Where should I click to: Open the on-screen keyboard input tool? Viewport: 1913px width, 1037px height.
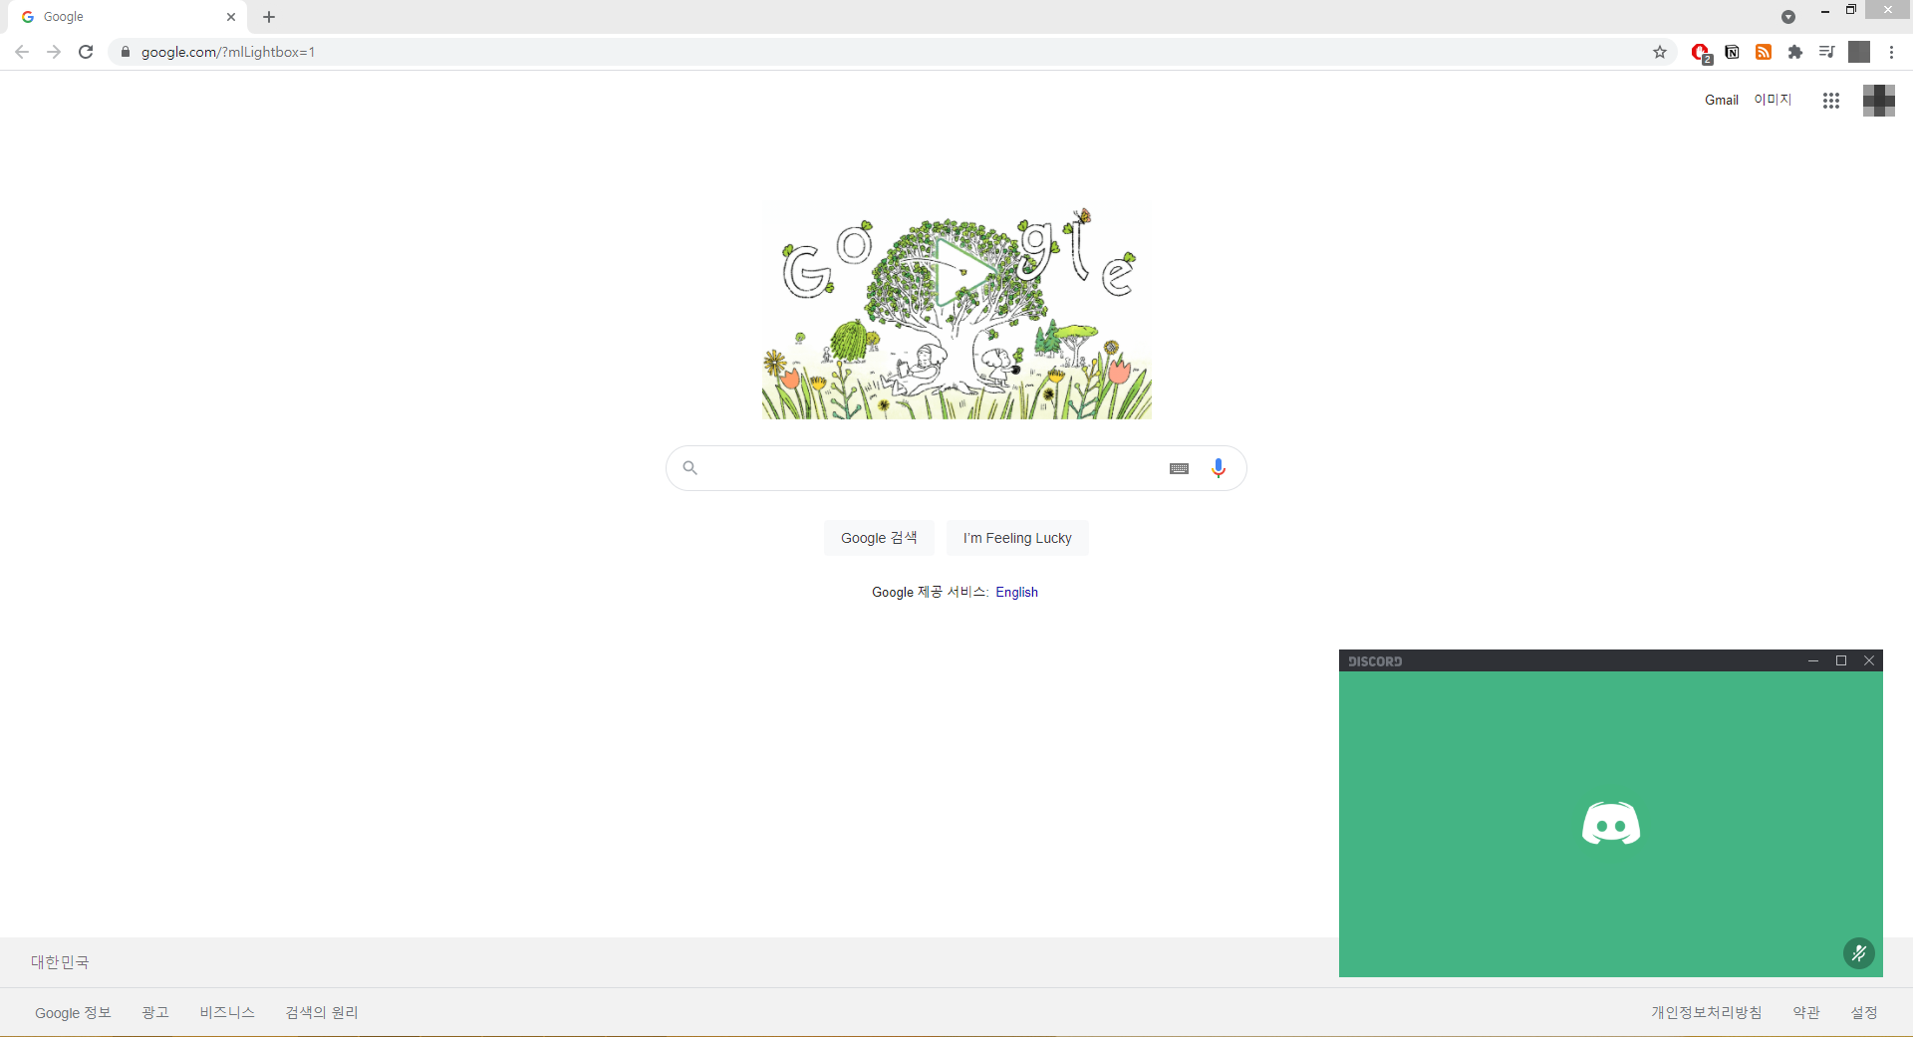tap(1179, 468)
